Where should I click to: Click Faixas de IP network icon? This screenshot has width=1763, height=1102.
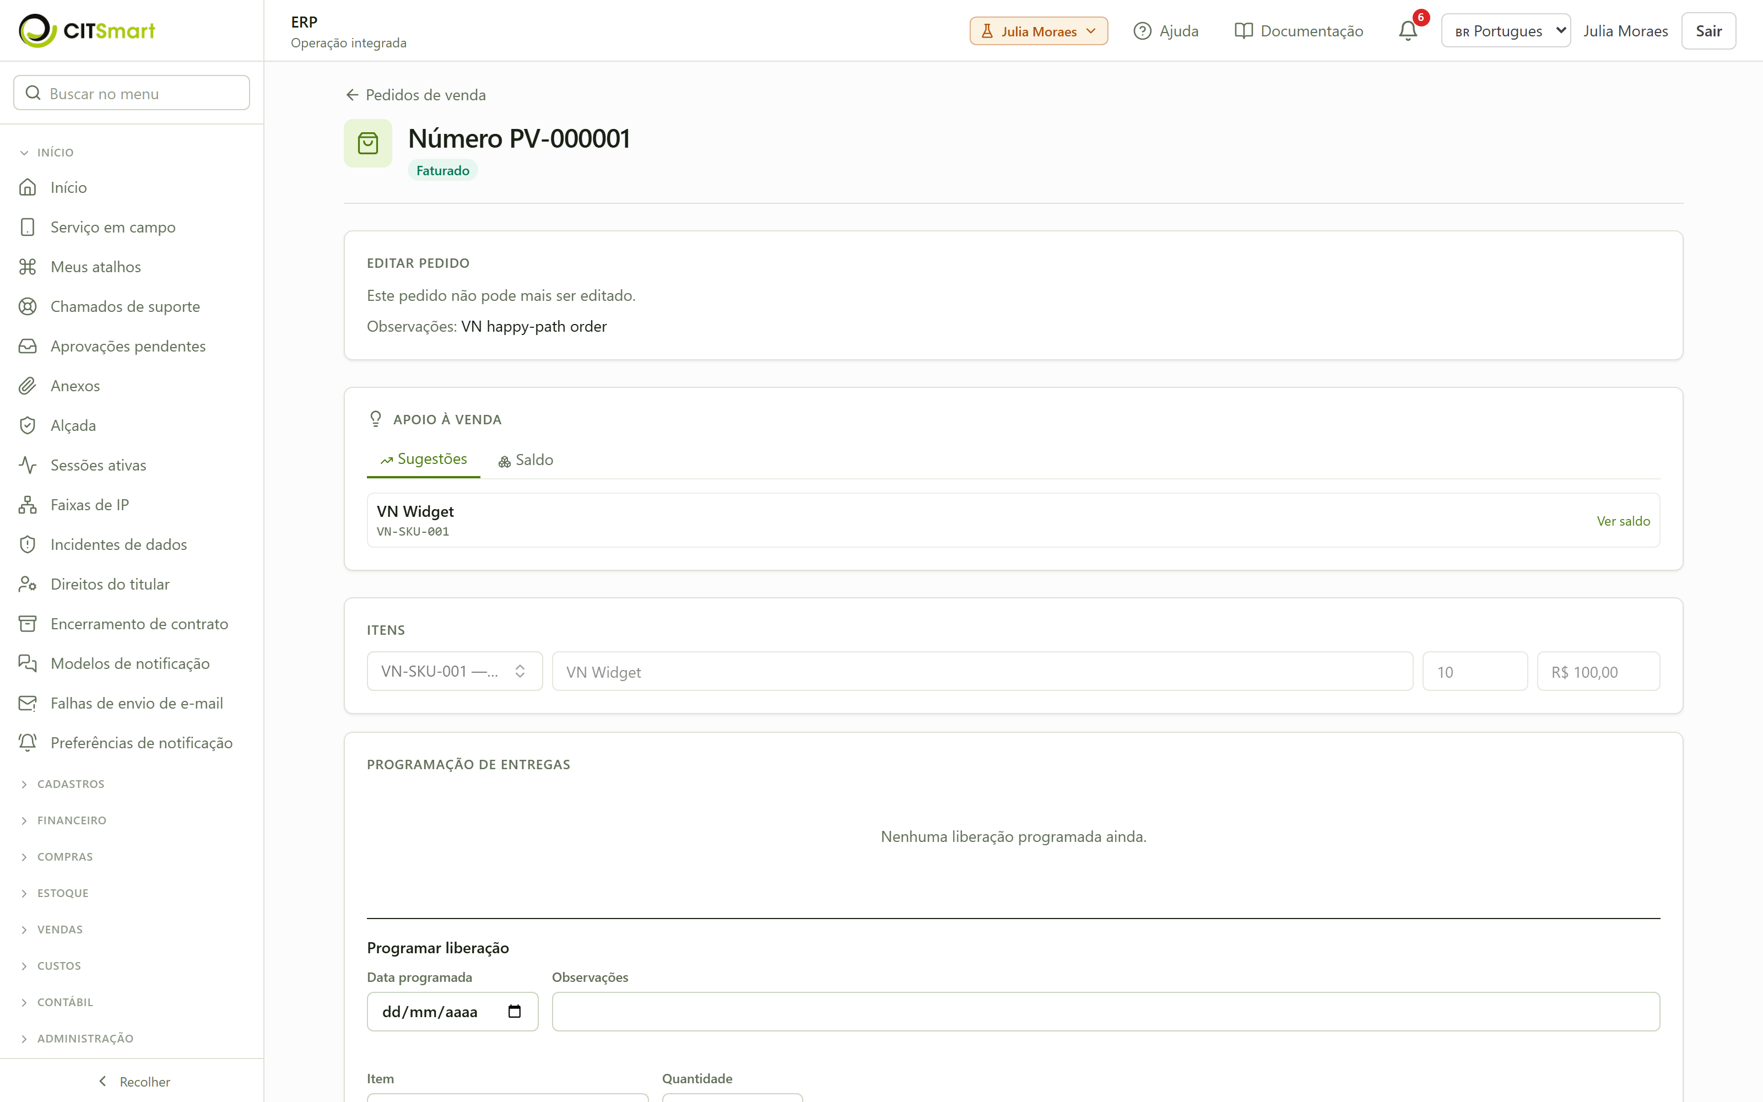(28, 505)
